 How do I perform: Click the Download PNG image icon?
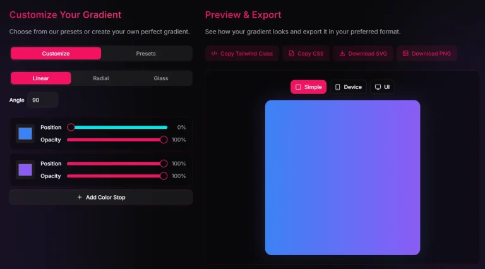point(405,54)
